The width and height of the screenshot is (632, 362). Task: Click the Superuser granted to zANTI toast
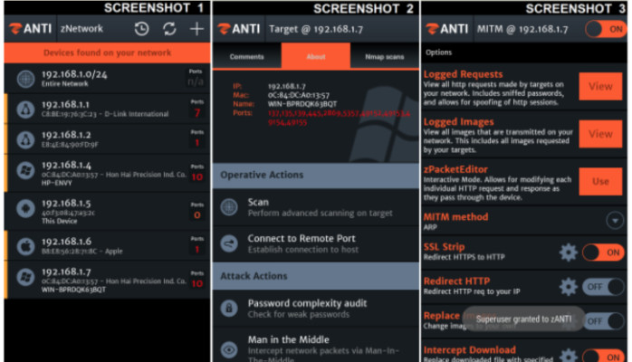tap(523, 319)
